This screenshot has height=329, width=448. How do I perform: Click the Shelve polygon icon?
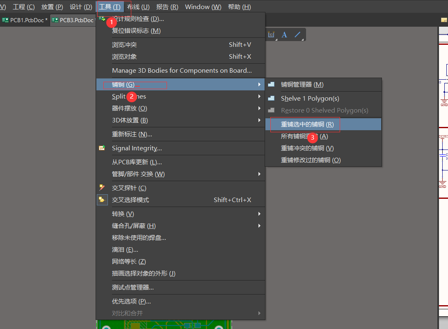[271, 98]
